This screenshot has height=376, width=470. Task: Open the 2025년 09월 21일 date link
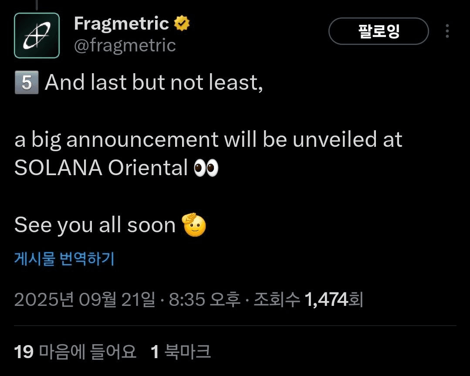(x=85, y=300)
